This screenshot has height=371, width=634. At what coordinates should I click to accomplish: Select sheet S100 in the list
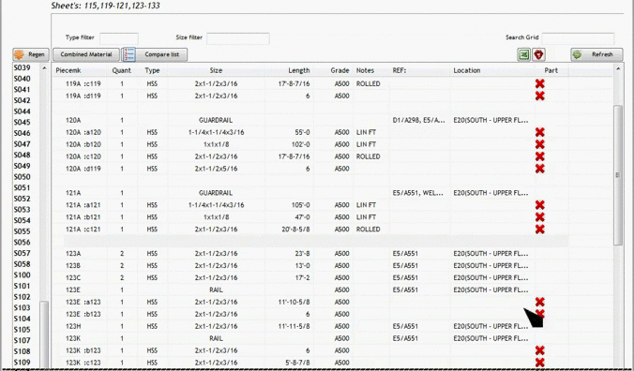point(23,275)
